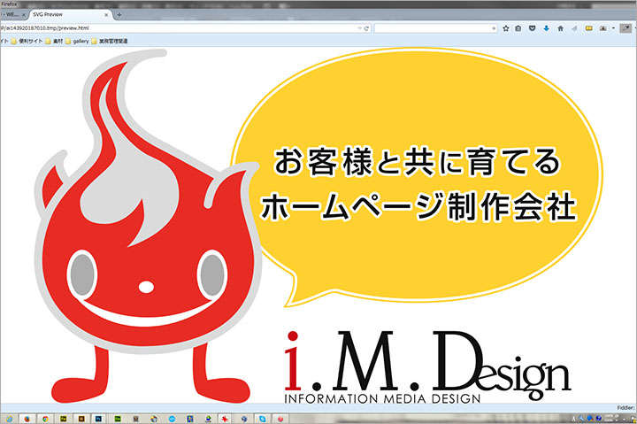This screenshot has width=637, height=424.
Task: Expand the dropdown arrow beside camera icon
Action: [x=613, y=28]
